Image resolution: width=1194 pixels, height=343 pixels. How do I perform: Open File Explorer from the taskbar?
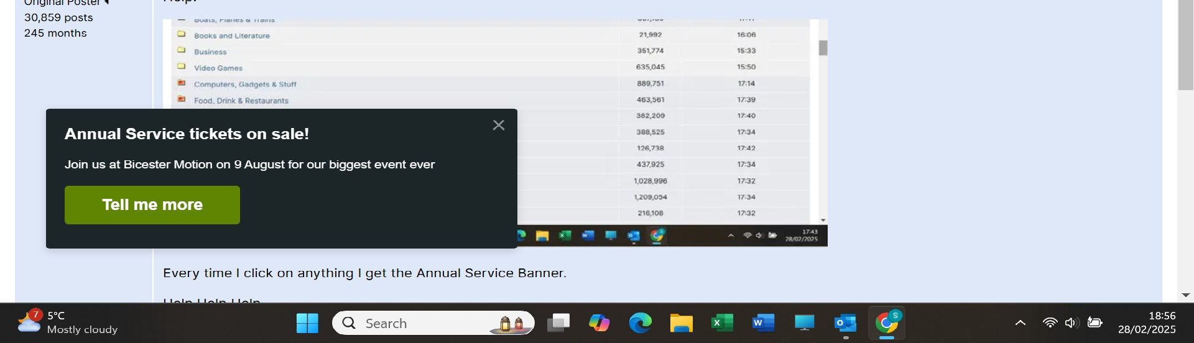(x=681, y=323)
